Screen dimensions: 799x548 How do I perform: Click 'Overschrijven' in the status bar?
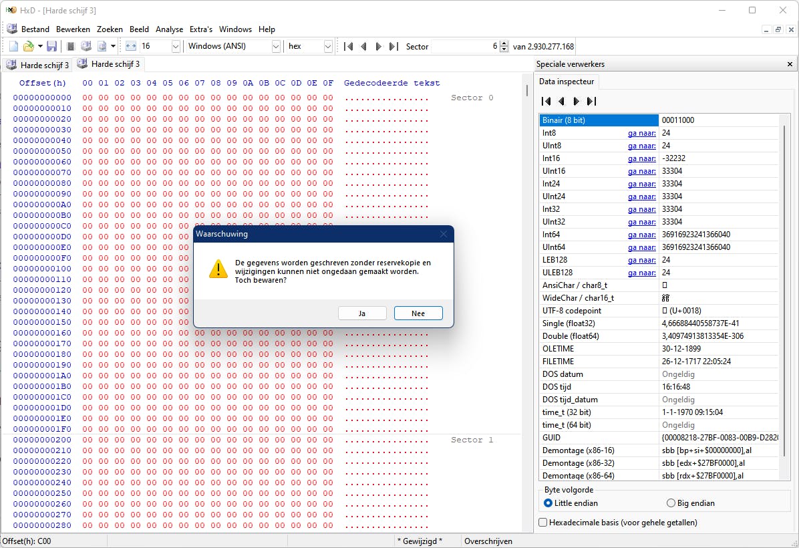coord(488,541)
